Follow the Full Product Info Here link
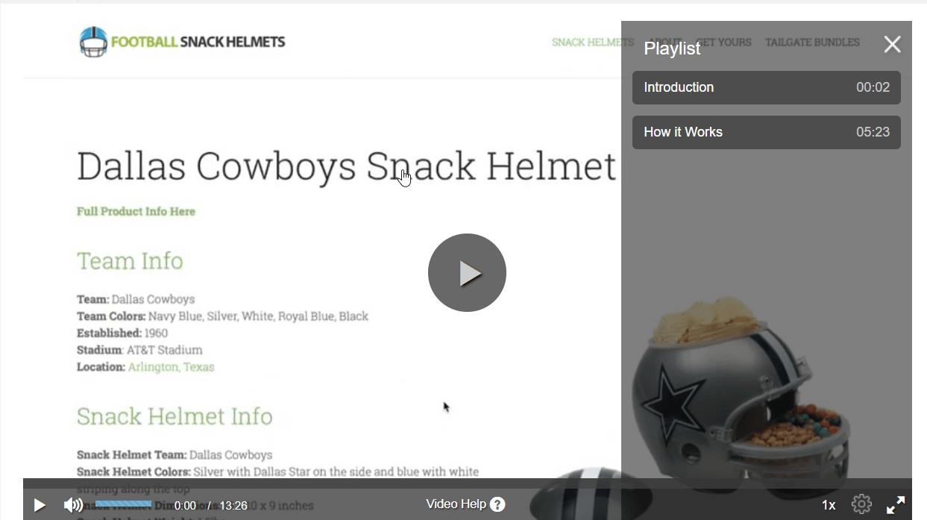The width and height of the screenshot is (927, 520). (136, 211)
